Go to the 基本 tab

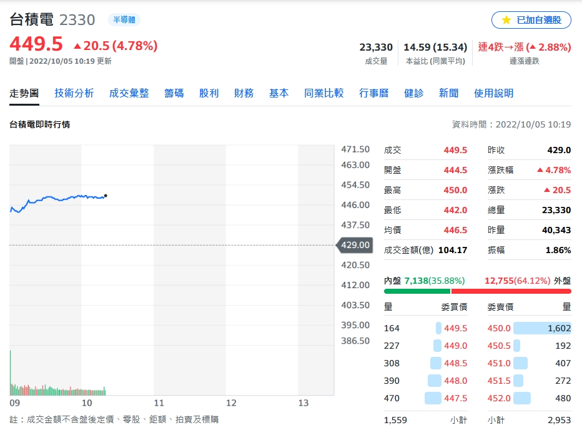[x=279, y=93]
